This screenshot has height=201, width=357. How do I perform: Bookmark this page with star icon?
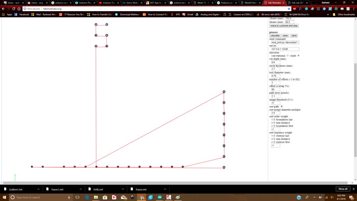(289, 9)
